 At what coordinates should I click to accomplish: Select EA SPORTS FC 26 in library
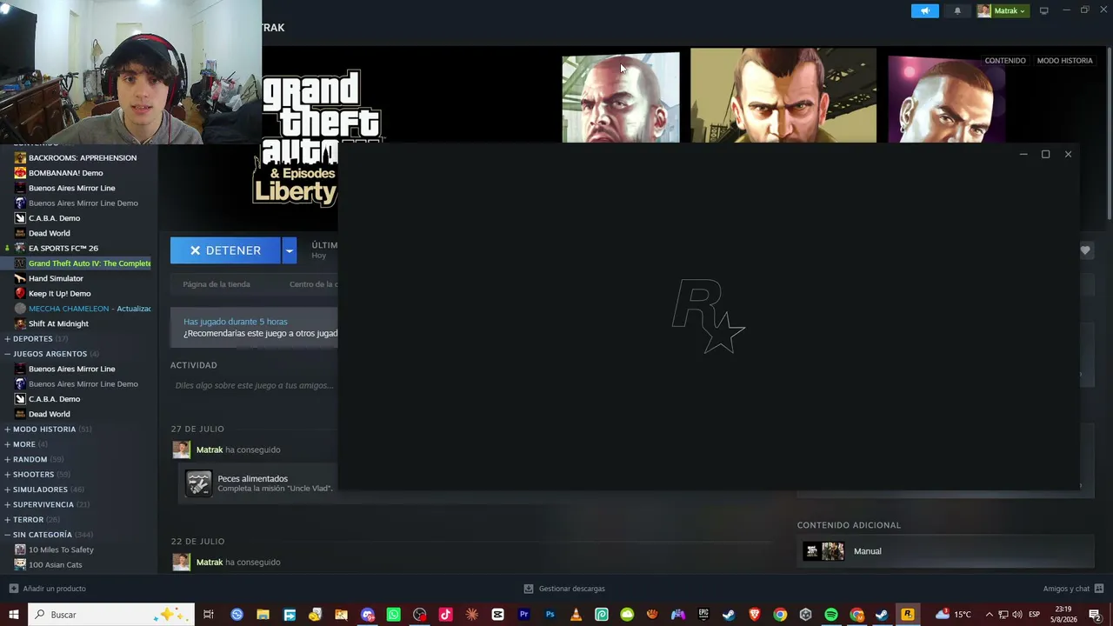coord(63,249)
